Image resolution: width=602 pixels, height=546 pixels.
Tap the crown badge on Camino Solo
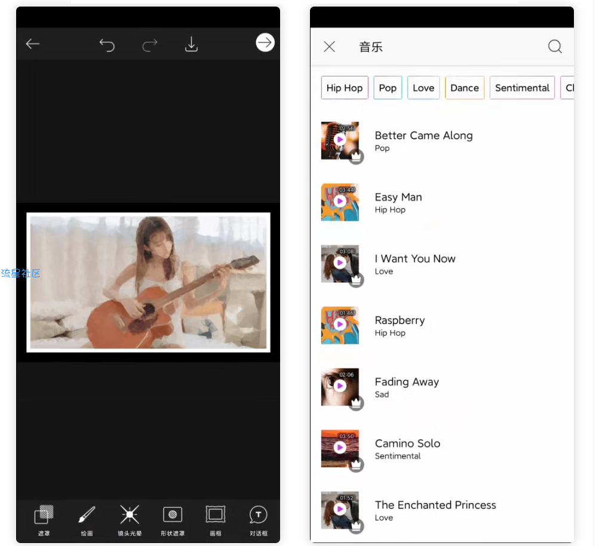357,464
